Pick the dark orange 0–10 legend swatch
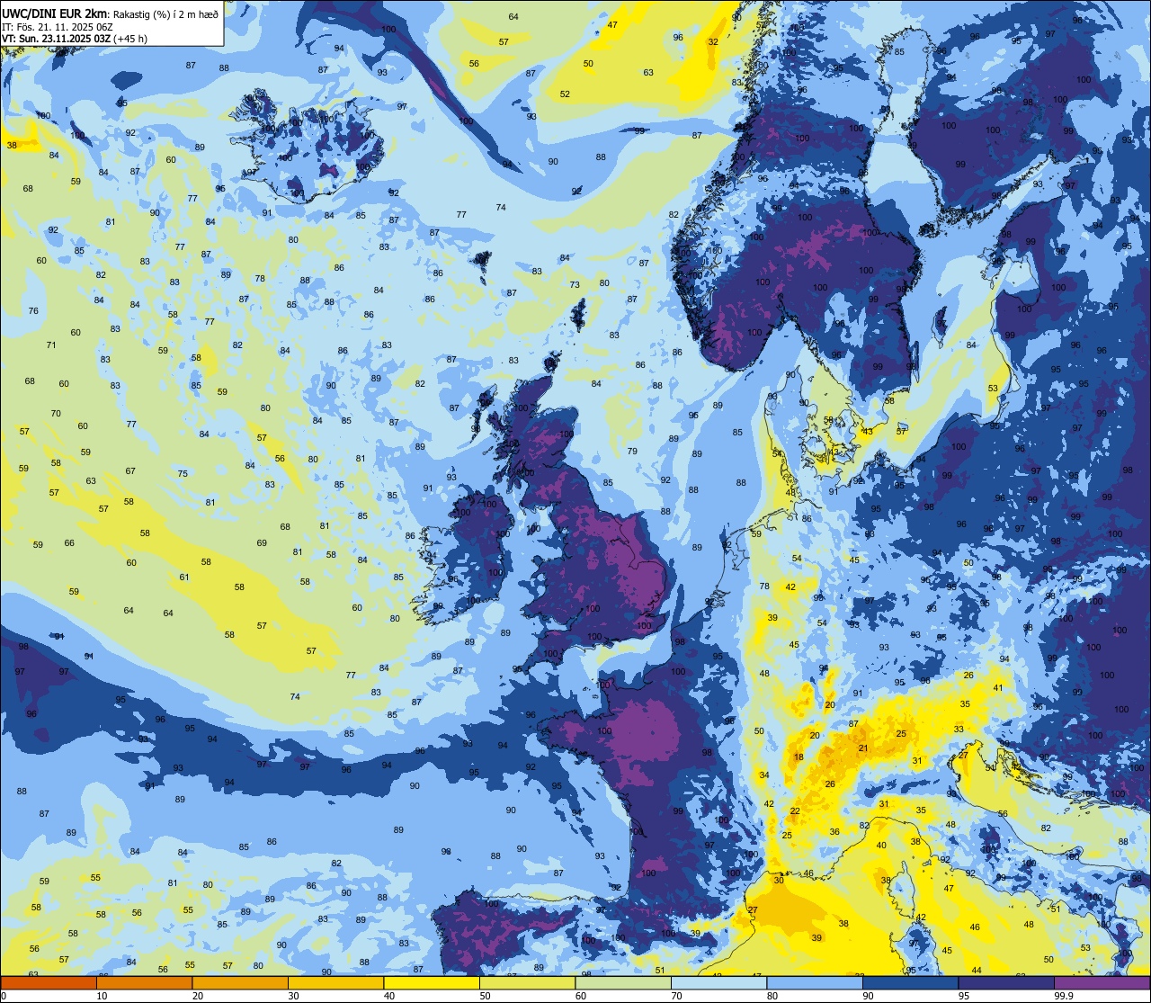This screenshot has height=1003, width=1151. click(49, 983)
